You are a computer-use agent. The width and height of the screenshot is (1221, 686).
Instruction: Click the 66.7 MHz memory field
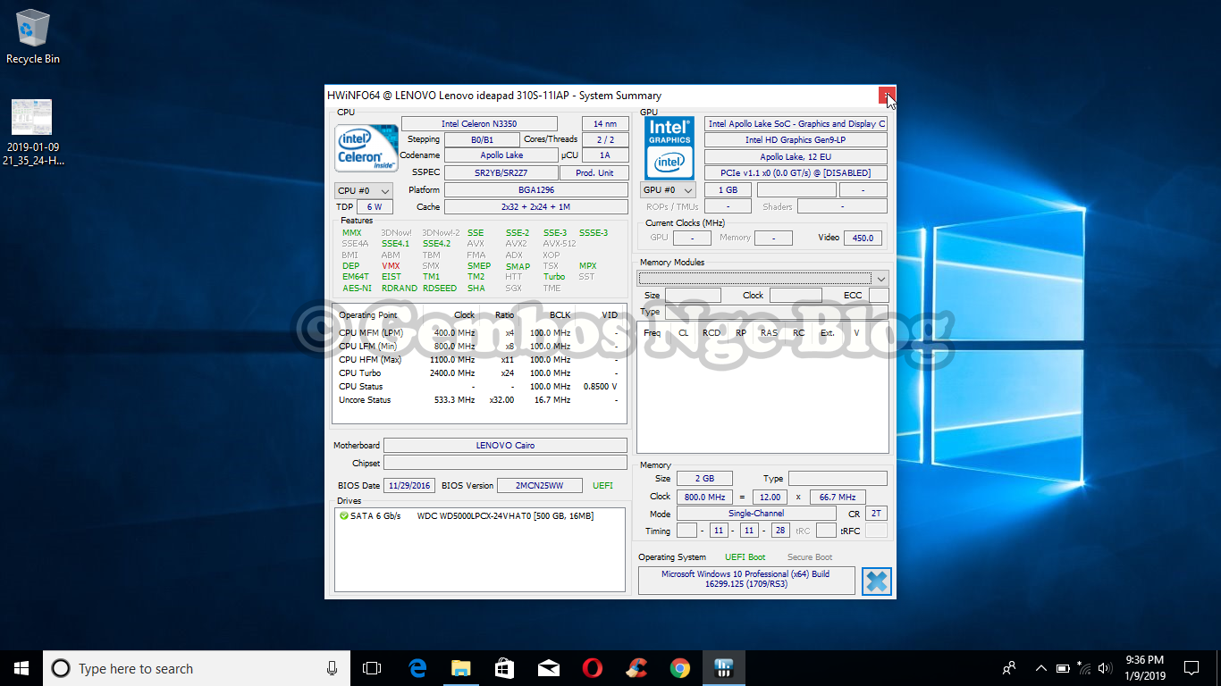(837, 497)
